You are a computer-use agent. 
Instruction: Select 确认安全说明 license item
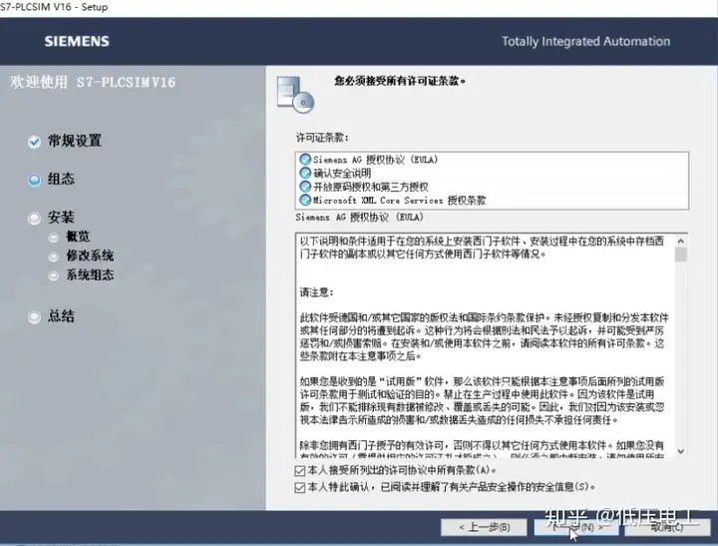(342, 174)
